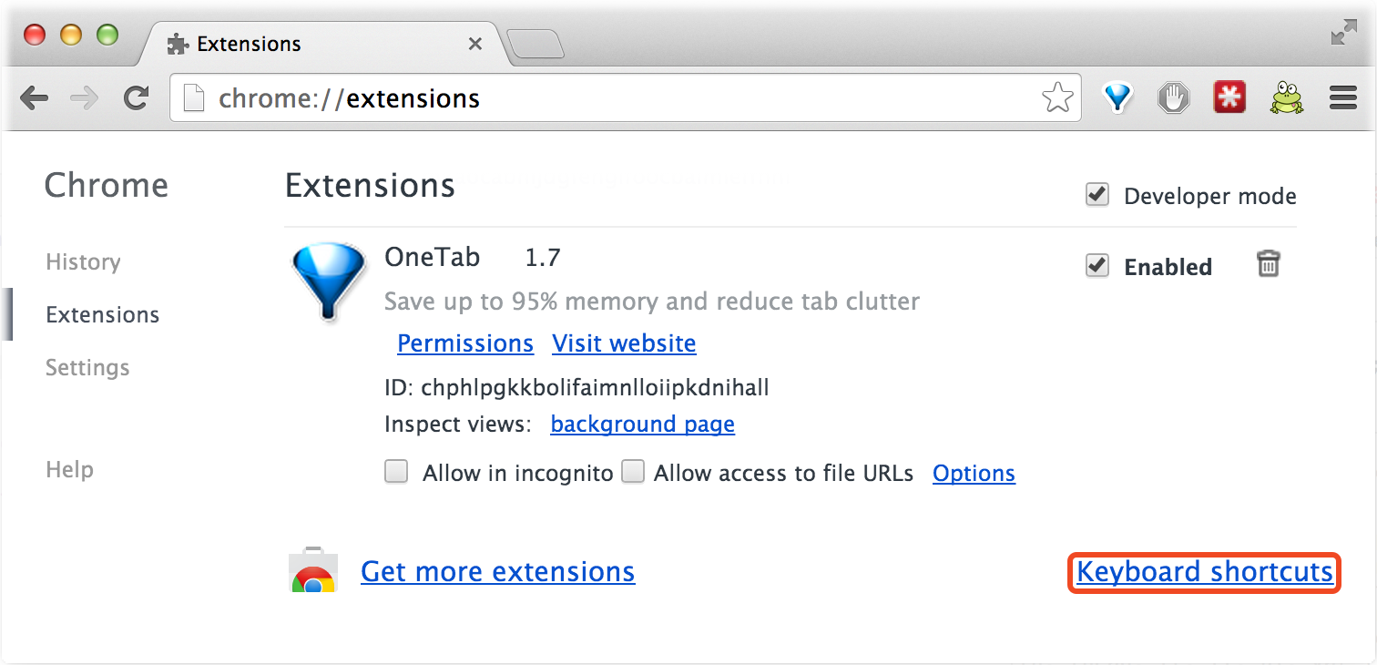Disable OneTab via the Enabled checkbox
The image size is (1377, 665).
click(1097, 266)
